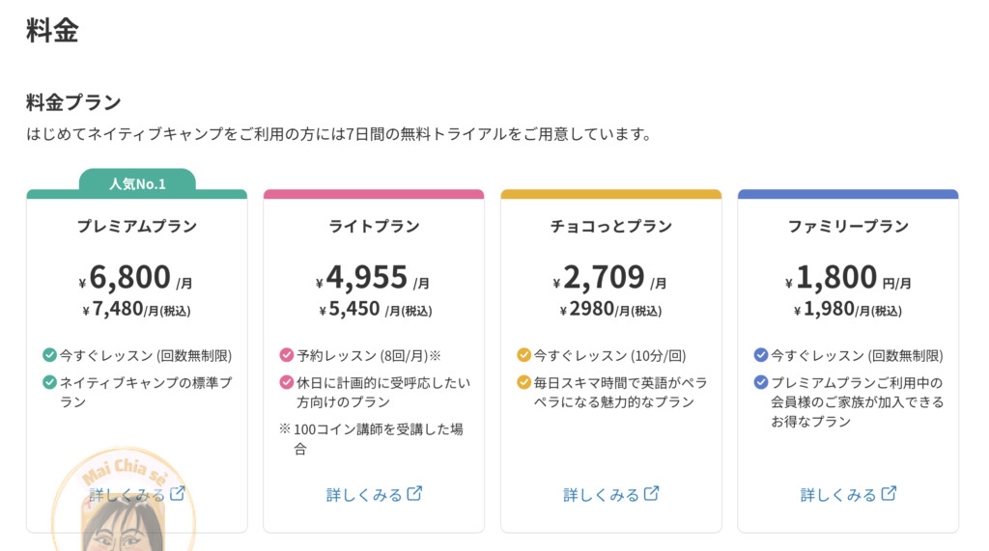Click the プレミアムプラン card title
Image resolution: width=989 pixels, height=551 pixels.
[137, 227]
